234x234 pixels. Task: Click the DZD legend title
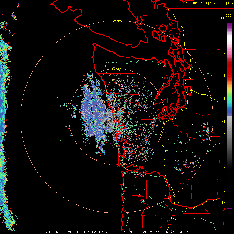pyautogui.click(x=229, y=16)
